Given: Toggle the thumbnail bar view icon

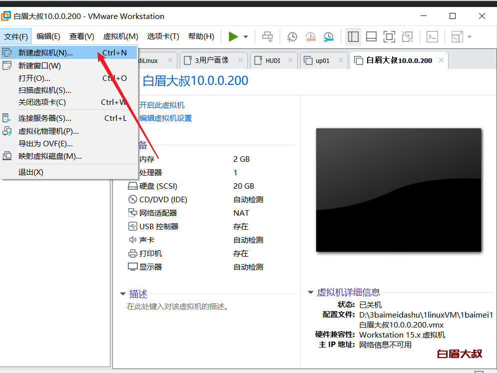Looking at the screenshot, I should point(371,37).
